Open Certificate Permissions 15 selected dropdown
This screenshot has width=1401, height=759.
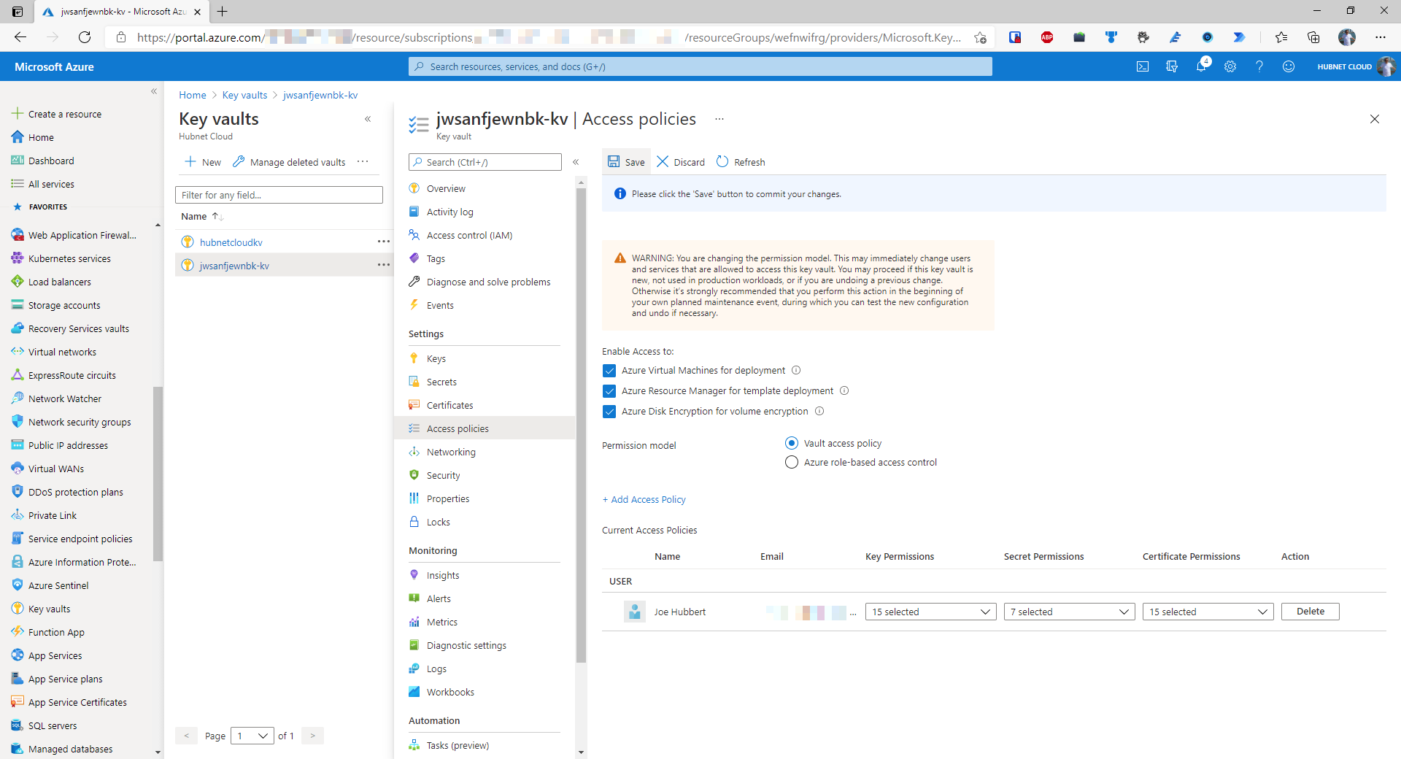1208,612
